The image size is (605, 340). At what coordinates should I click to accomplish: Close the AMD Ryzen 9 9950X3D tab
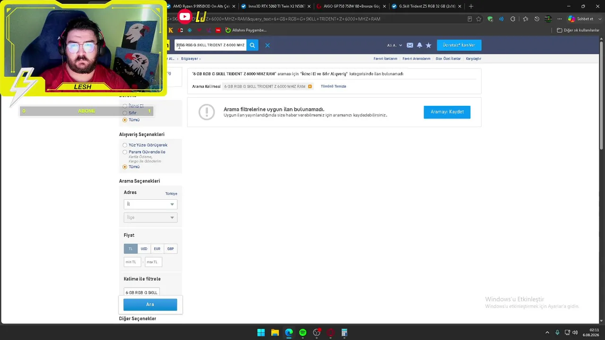point(233,6)
